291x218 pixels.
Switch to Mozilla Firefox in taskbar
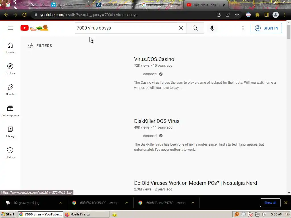click(x=87, y=214)
